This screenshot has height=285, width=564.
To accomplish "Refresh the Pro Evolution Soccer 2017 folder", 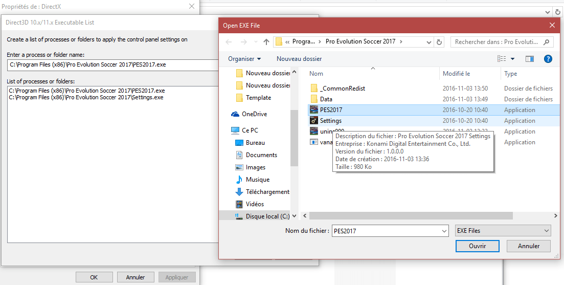I will pos(439,42).
